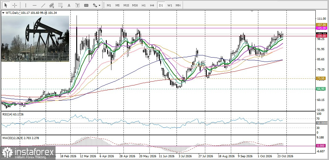The image size is (329, 160).
Task: Click the 60.15 price axis value
Action: [x=322, y=100]
